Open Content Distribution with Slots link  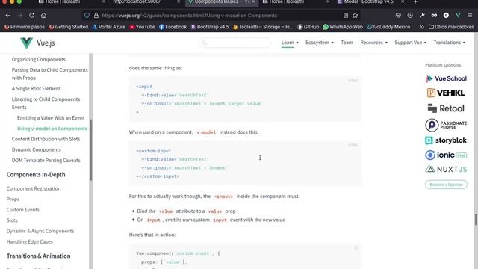46,139
